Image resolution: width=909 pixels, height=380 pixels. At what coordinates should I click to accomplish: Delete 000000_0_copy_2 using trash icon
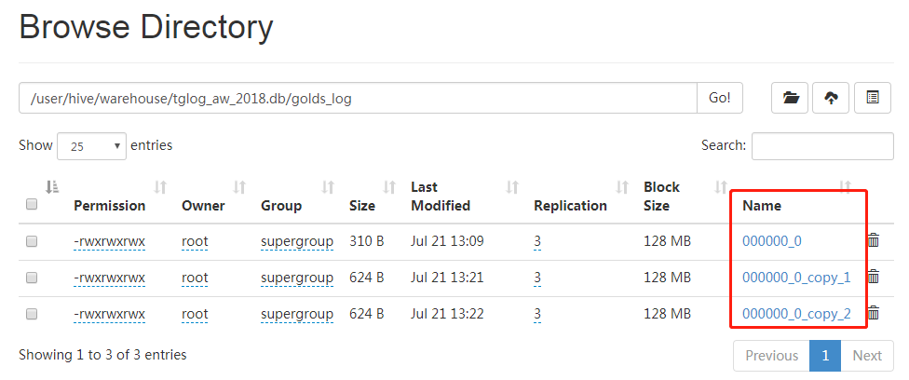874,314
